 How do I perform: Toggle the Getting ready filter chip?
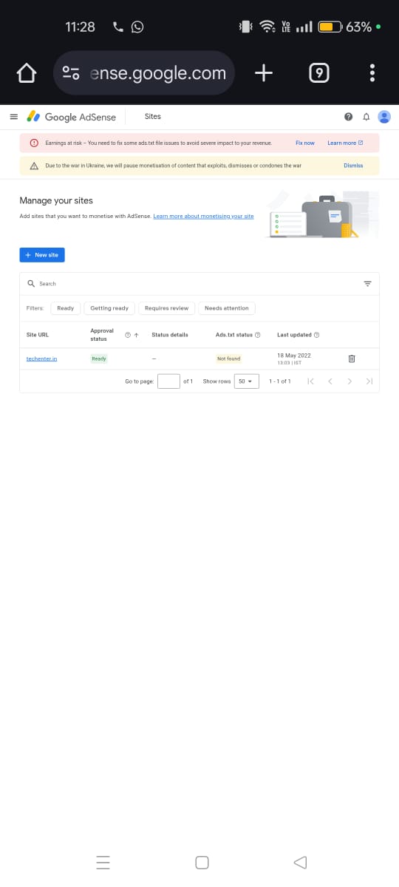pyautogui.click(x=109, y=308)
